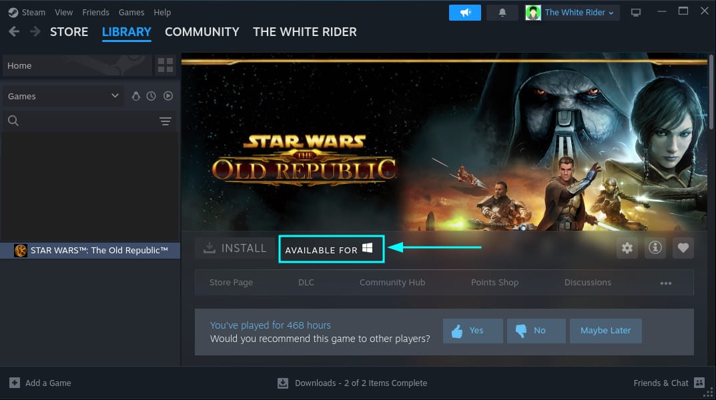
Task: Open the Games menu
Action: point(131,12)
